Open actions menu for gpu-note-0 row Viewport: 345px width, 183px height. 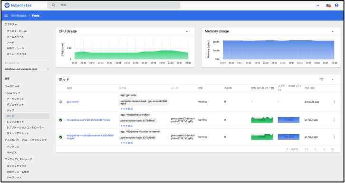(x=334, y=102)
